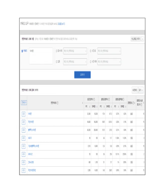Click the 경쟁정도 help question icon
This screenshot has width=164, height=177.
133,103
